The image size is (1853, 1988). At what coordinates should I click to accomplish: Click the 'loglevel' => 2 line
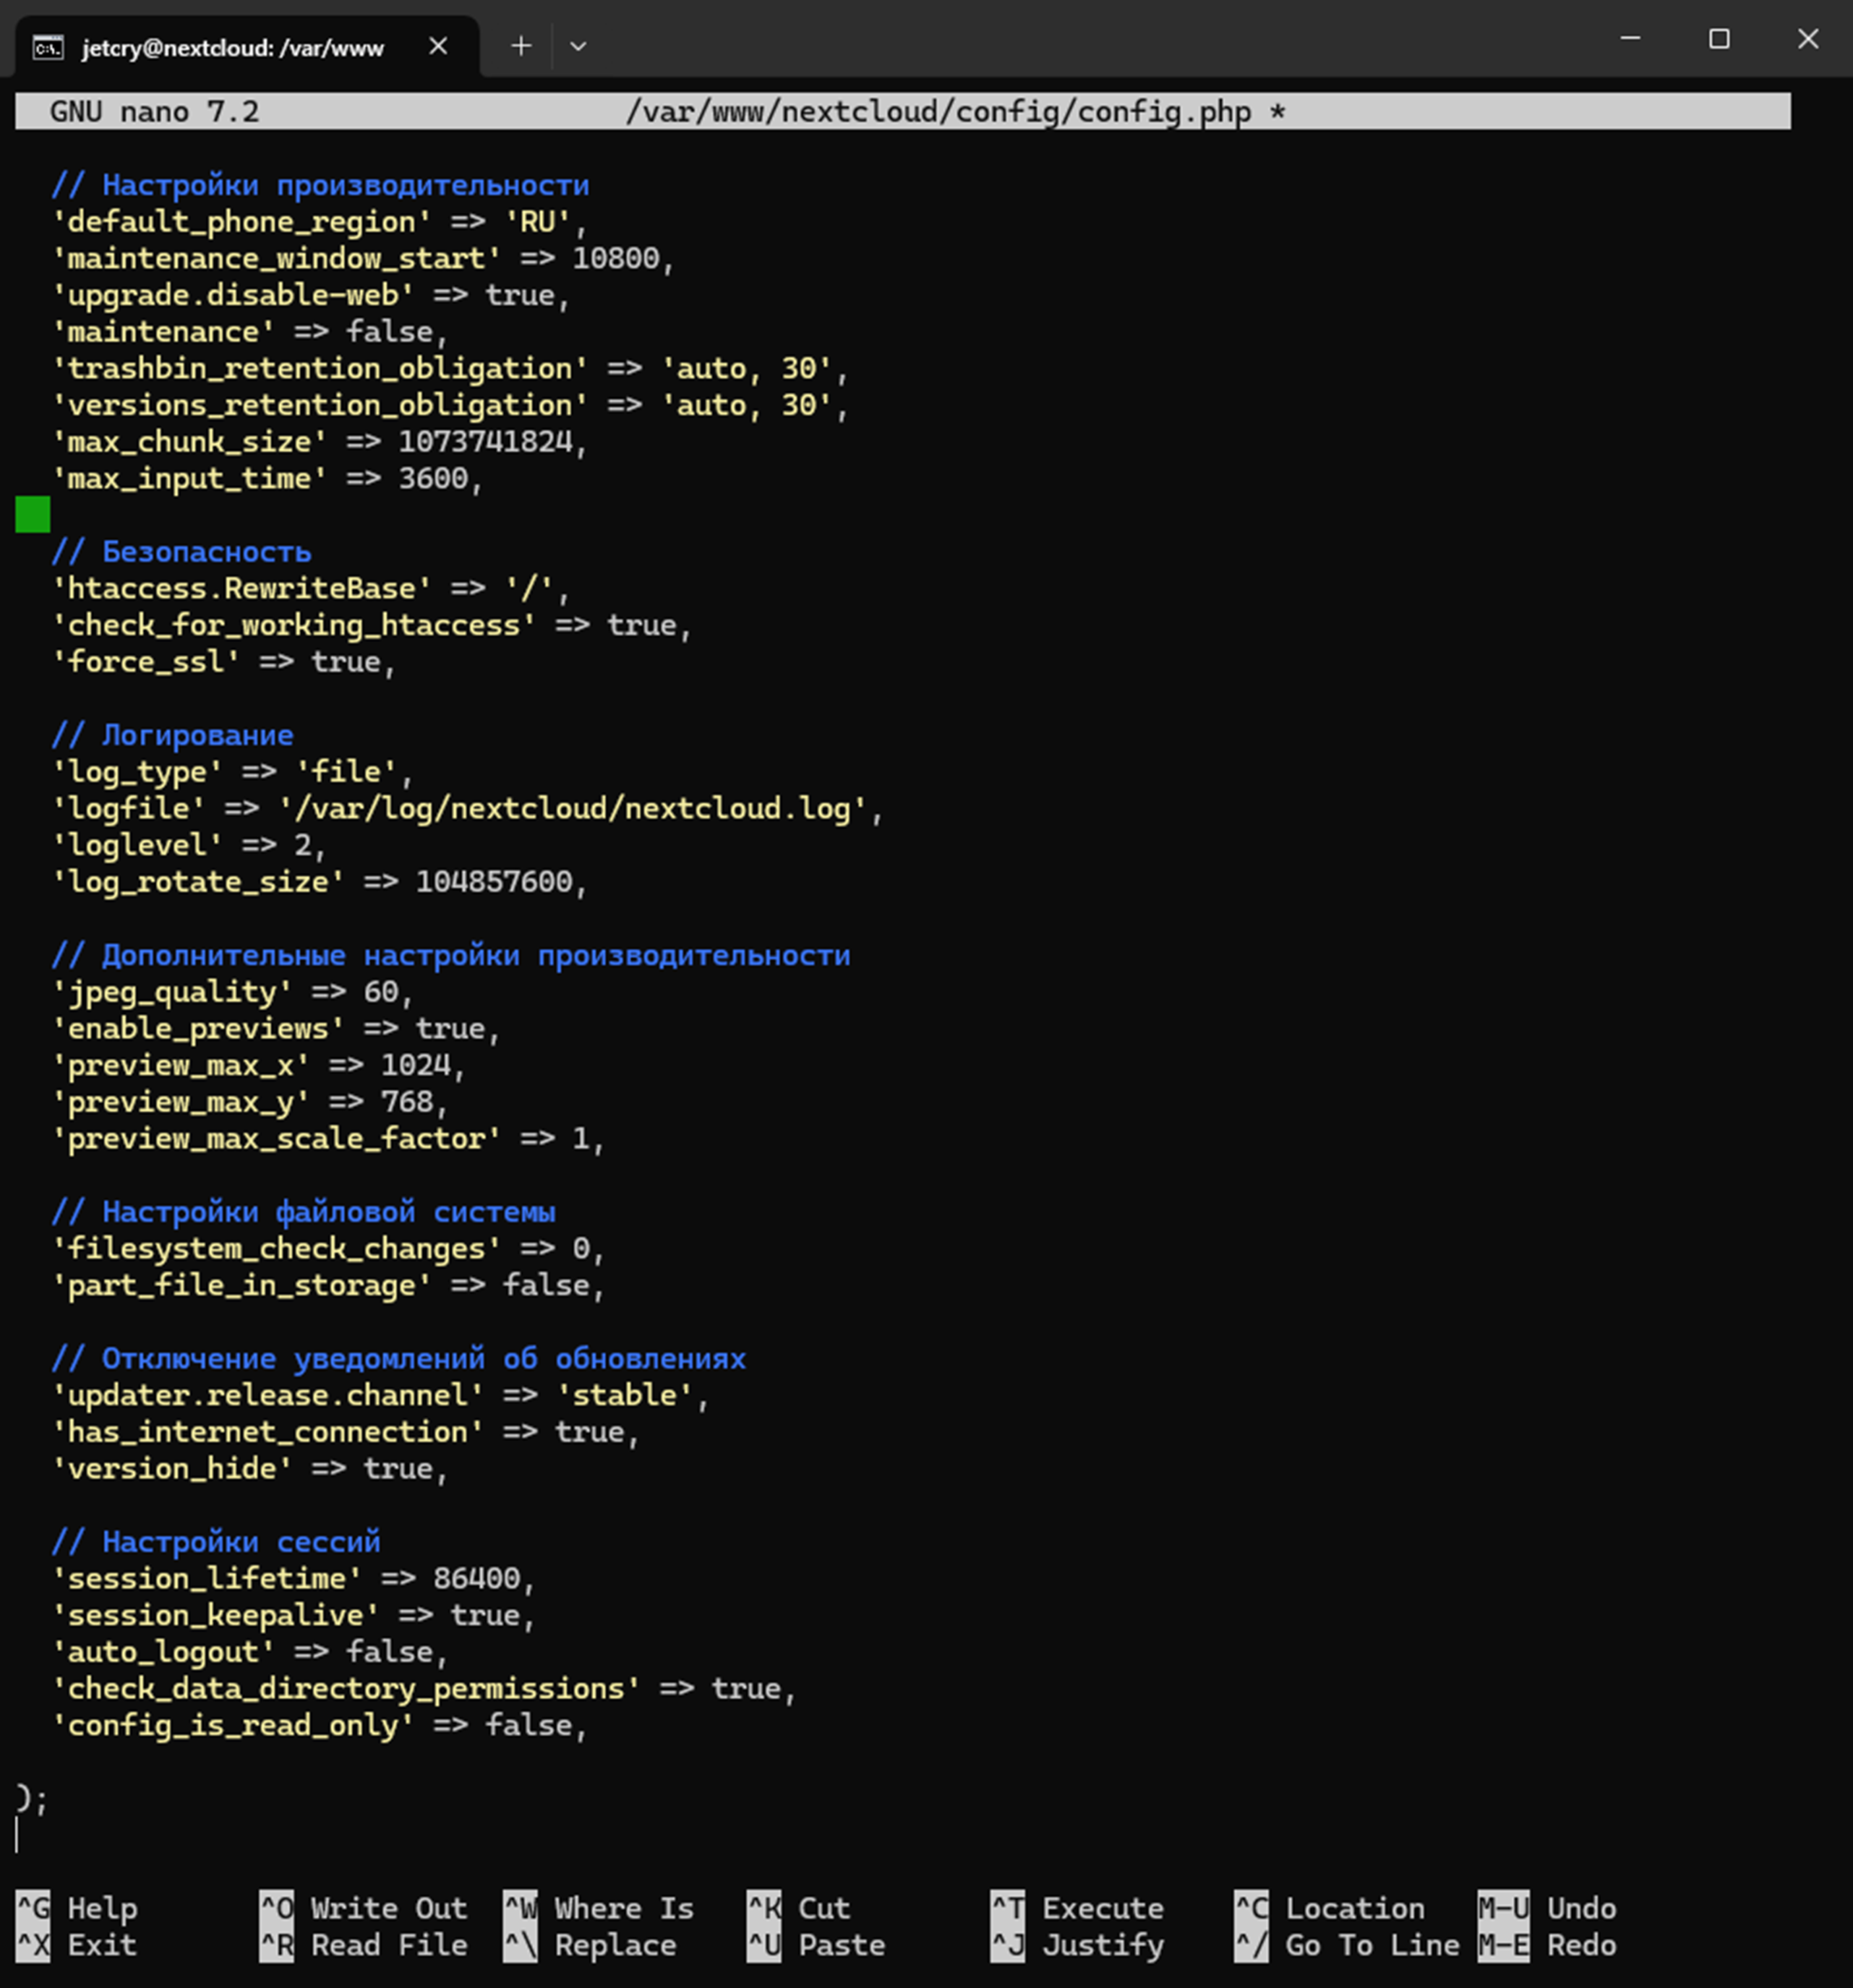(x=189, y=845)
